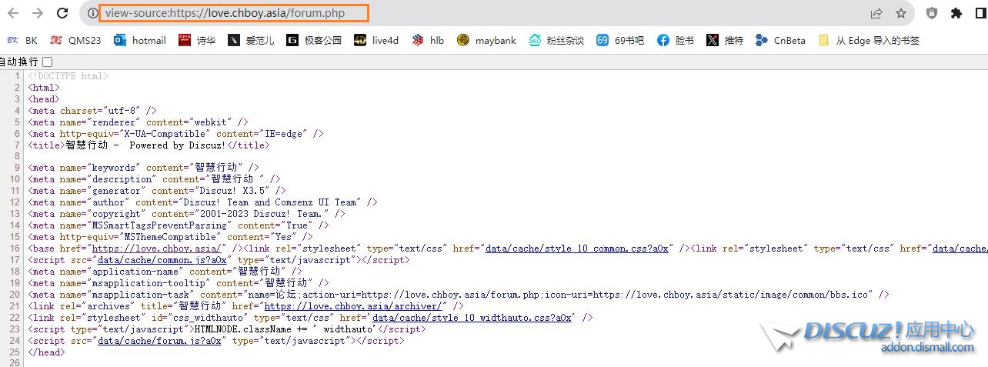Follow the https://love.chboy.asia/ base href link
This screenshot has width=988, height=367.
click(x=157, y=249)
